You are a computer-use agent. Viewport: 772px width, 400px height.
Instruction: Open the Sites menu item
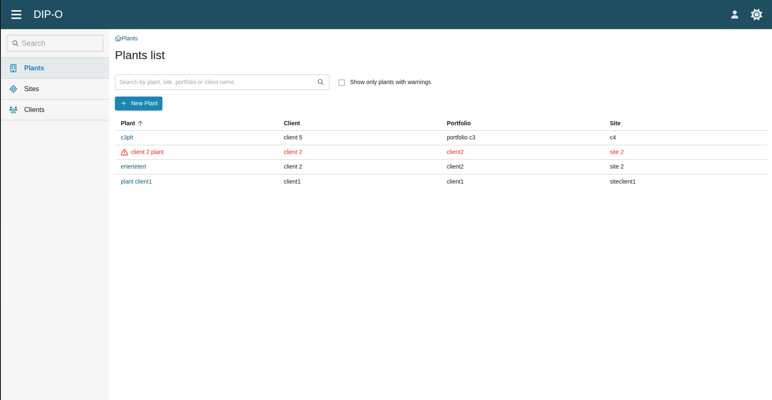pyautogui.click(x=32, y=89)
